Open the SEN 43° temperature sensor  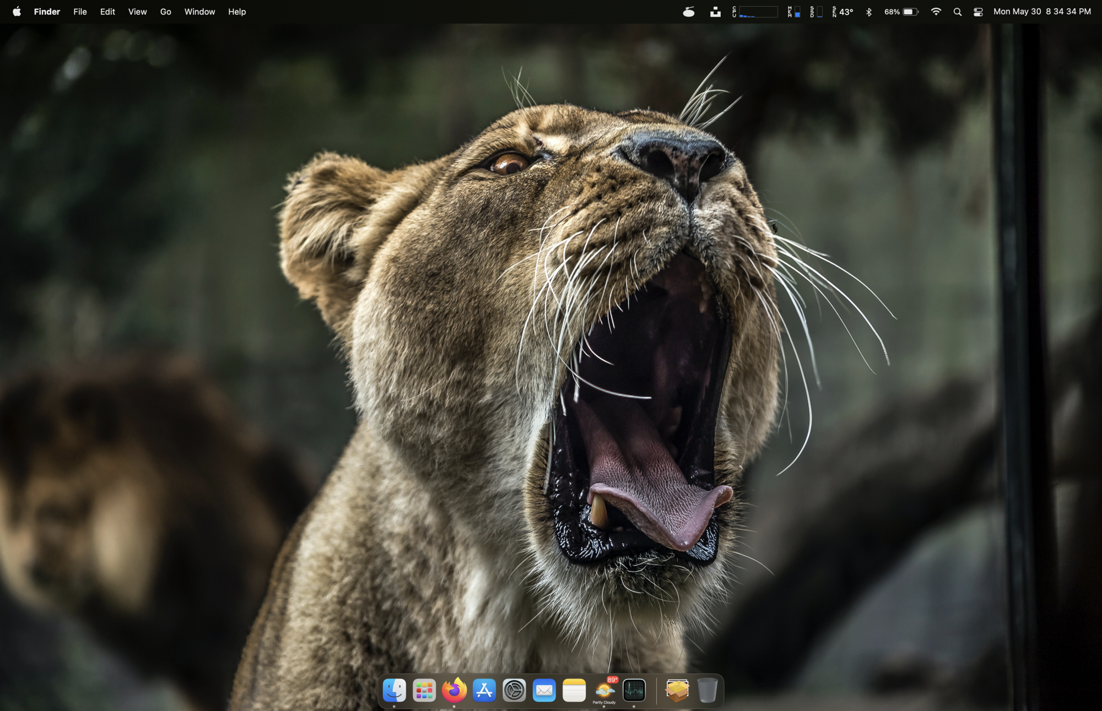(842, 12)
